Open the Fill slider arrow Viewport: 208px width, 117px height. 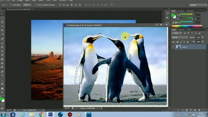click(202, 42)
